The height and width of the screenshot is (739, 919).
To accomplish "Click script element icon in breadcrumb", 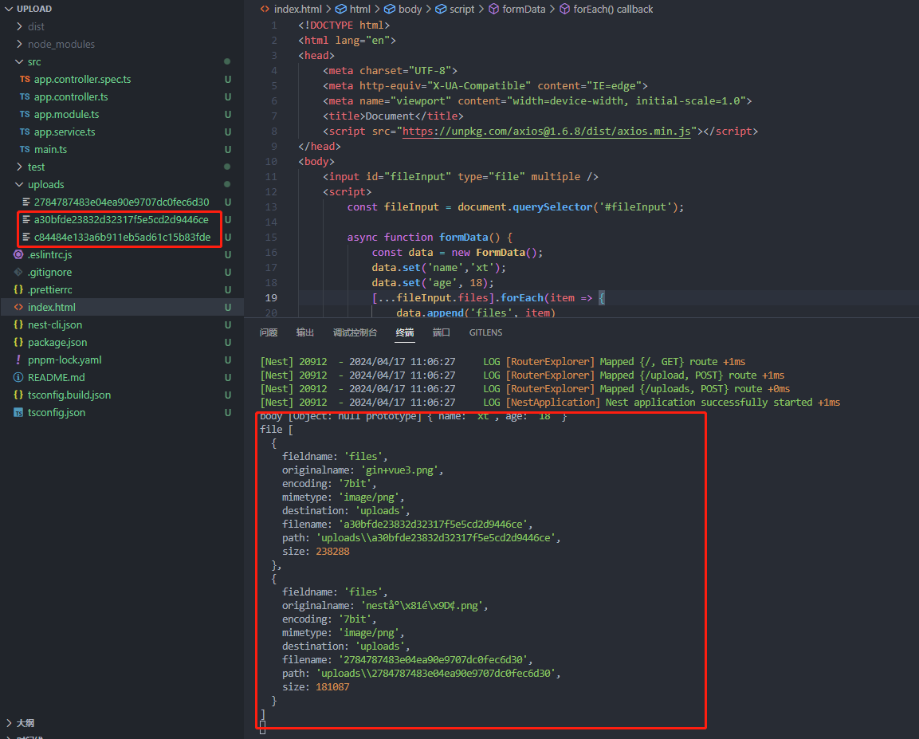I will point(441,9).
